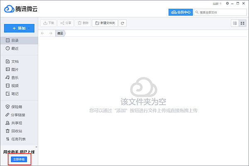Switch to list view

click(235, 23)
